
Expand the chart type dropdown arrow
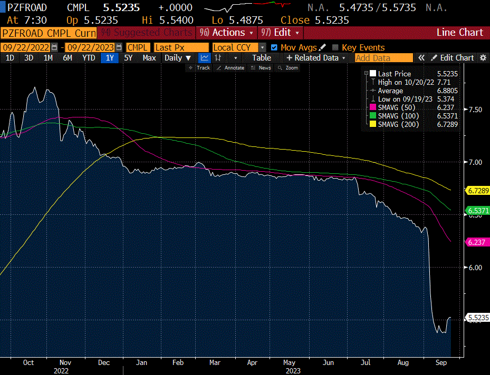[235, 58]
